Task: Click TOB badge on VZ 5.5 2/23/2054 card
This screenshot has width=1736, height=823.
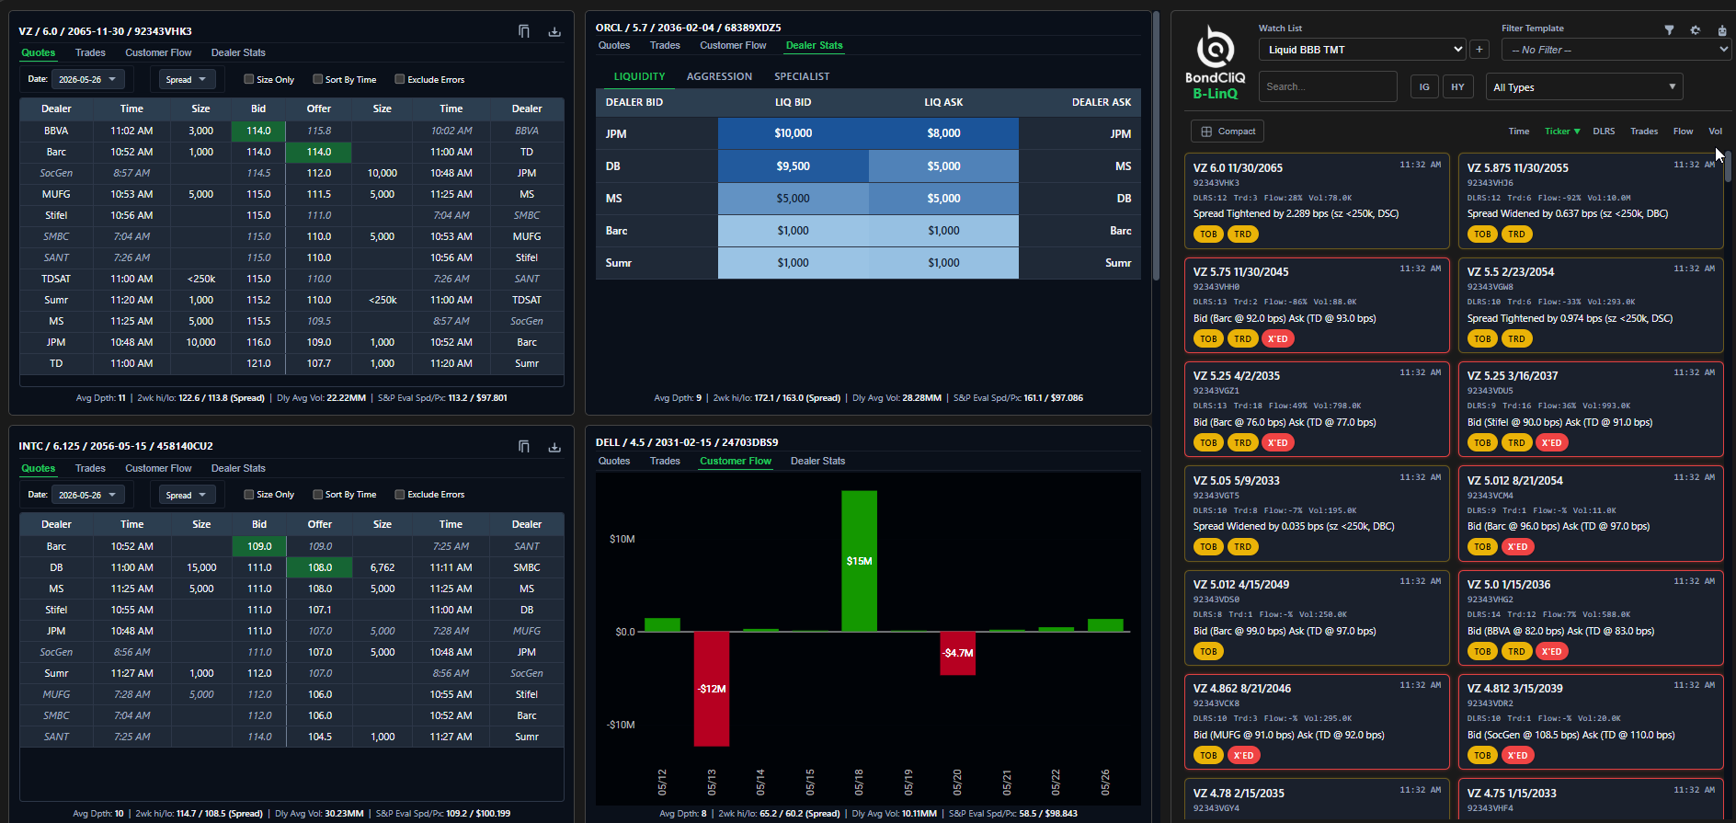Action: [1482, 338]
